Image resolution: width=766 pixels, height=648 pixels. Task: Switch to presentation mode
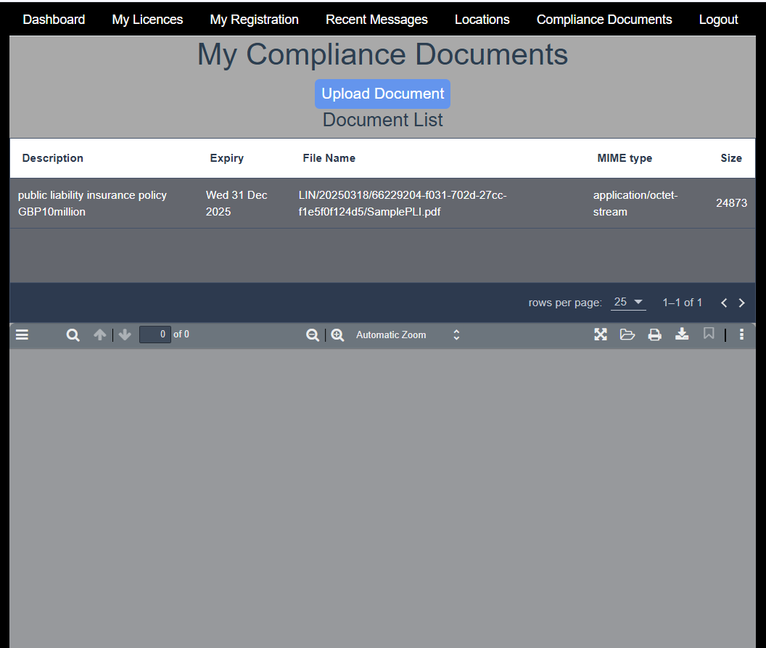coord(601,335)
